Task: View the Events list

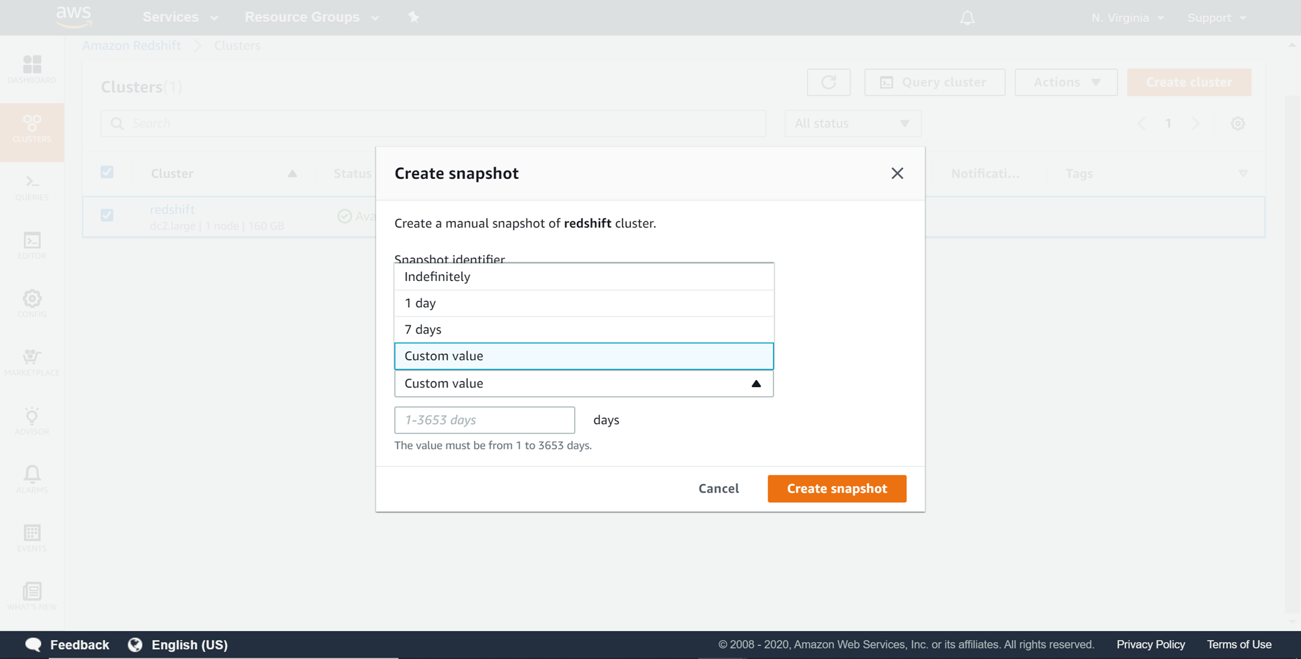Action: [x=32, y=539]
